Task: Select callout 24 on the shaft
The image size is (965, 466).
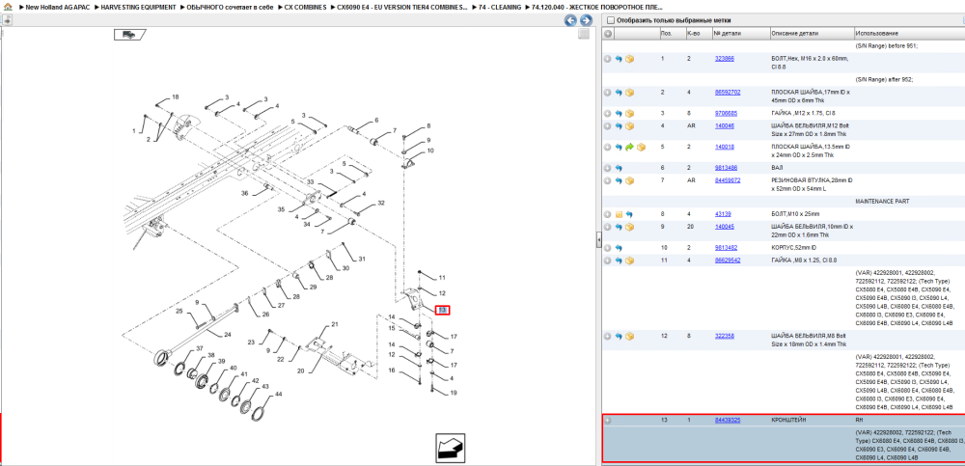Action: (x=227, y=335)
